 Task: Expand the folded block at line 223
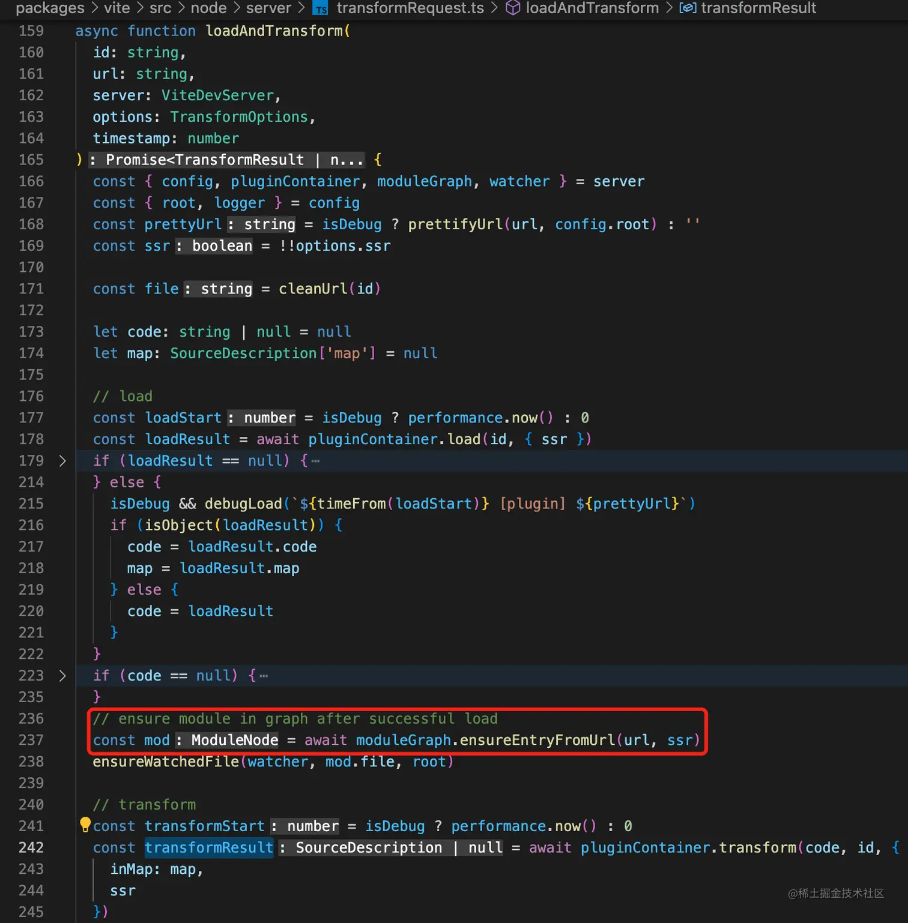[62, 676]
